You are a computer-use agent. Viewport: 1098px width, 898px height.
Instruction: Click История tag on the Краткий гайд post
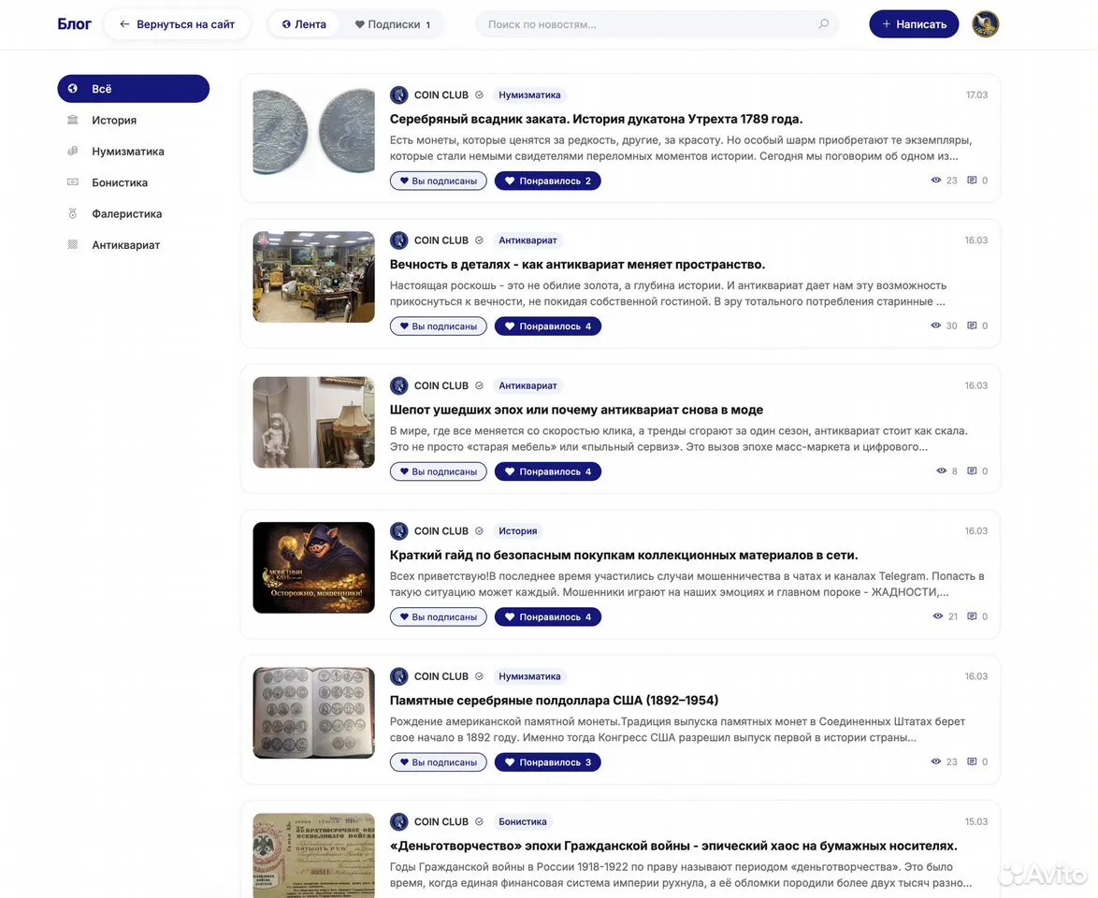tap(517, 531)
